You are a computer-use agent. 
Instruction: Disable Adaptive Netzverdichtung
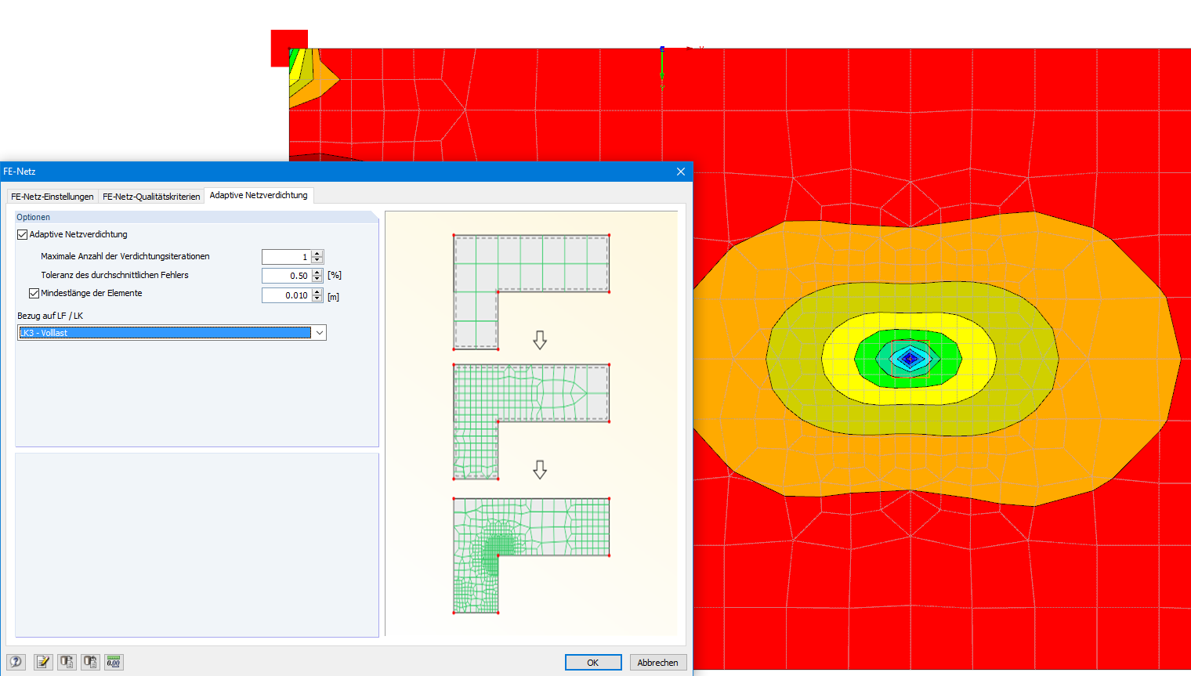[x=21, y=233]
